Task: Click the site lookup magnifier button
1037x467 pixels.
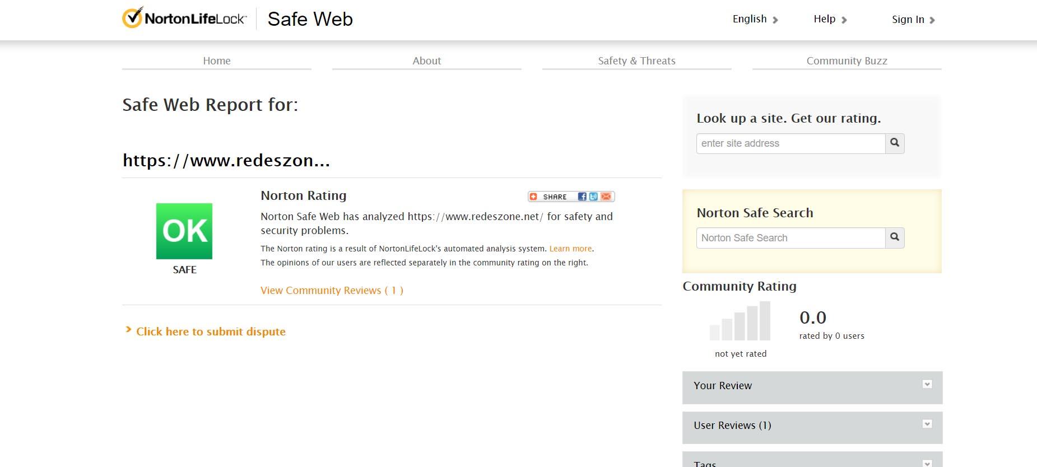Action: 895,143
